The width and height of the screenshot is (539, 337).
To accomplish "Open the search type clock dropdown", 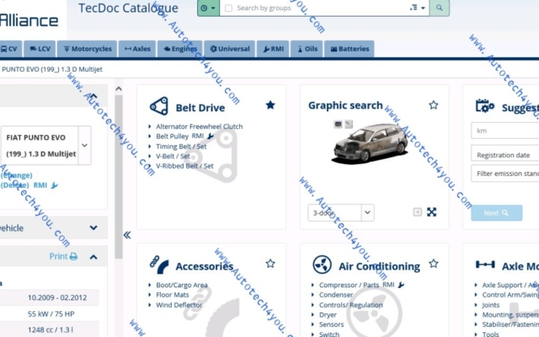I will (207, 8).
